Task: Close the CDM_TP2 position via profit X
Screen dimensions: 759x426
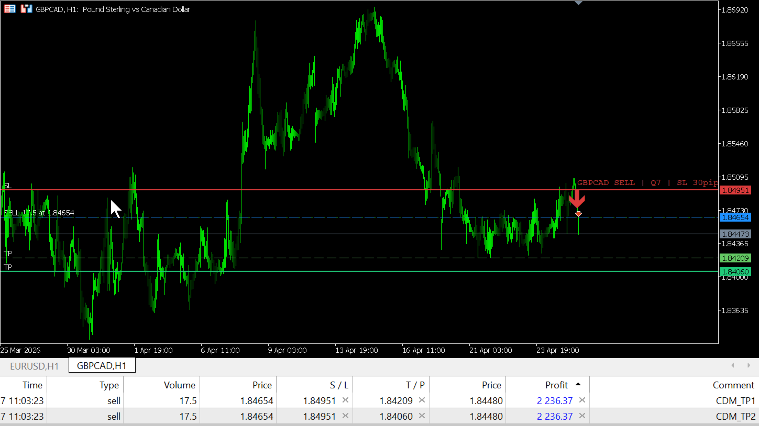Action: tap(582, 416)
